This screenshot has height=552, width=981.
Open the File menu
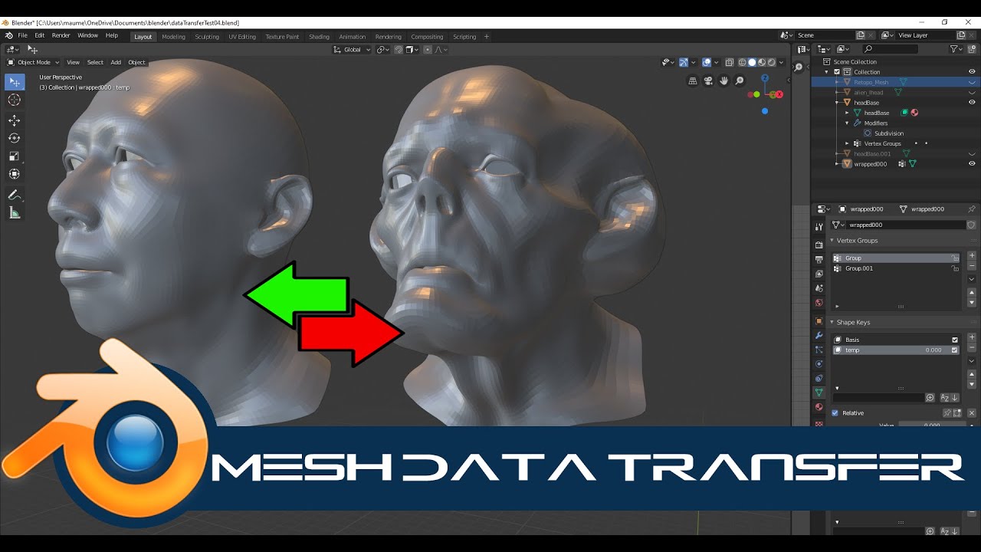(22, 35)
